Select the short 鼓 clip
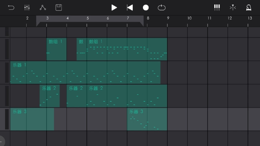Screen dimensions: 260x146 pyautogui.click(x=82, y=49)
